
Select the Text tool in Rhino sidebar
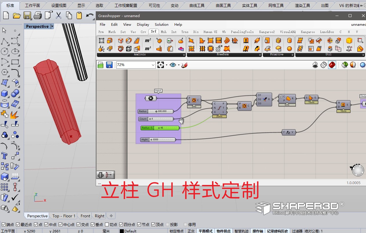pos(5,156)
